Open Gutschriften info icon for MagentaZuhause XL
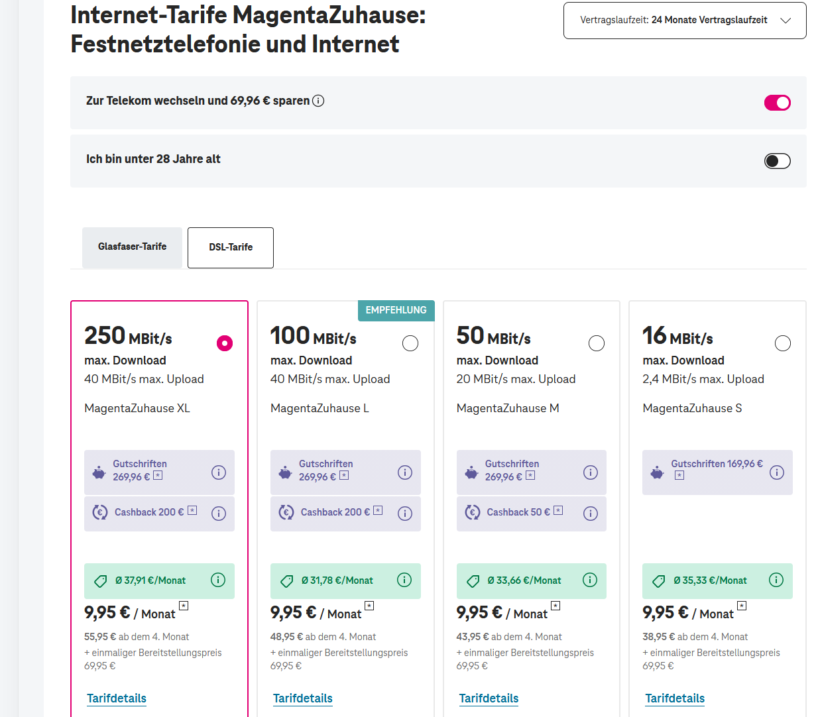This screenshot has width=818, height=717. click(219, 472)
